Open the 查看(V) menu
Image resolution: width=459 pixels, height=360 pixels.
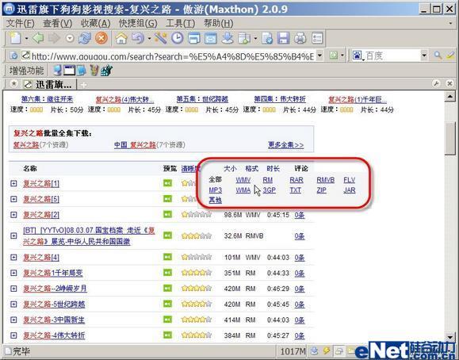point(58,23)
